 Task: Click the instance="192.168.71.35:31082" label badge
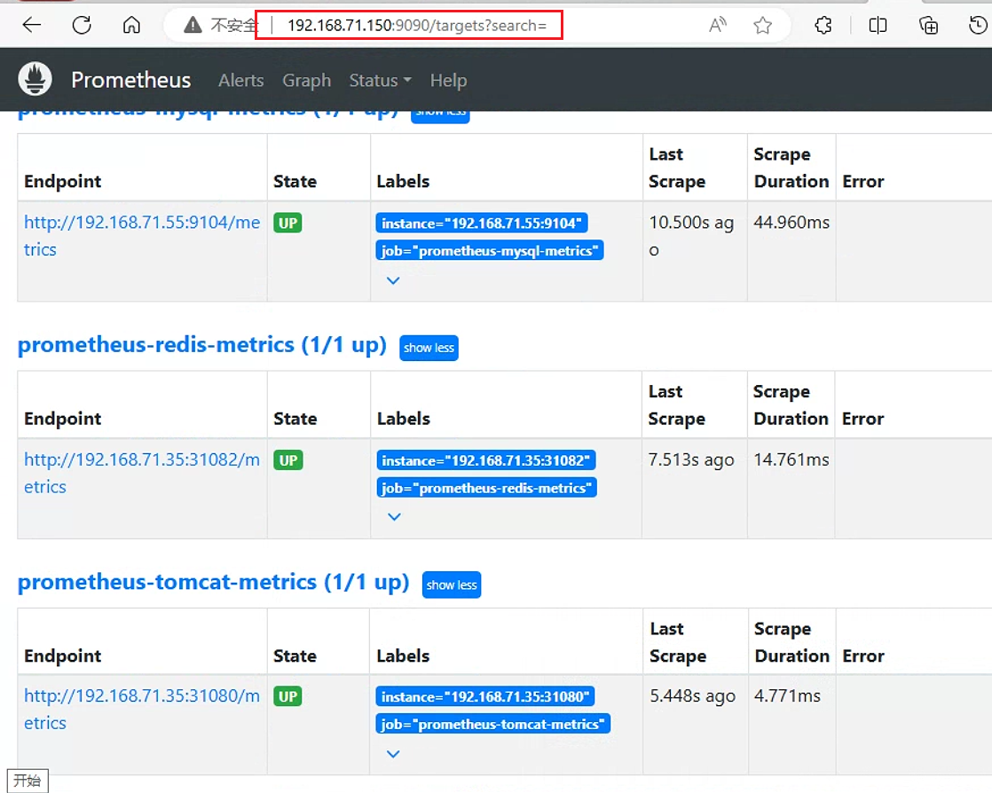[x=486, y=460]
